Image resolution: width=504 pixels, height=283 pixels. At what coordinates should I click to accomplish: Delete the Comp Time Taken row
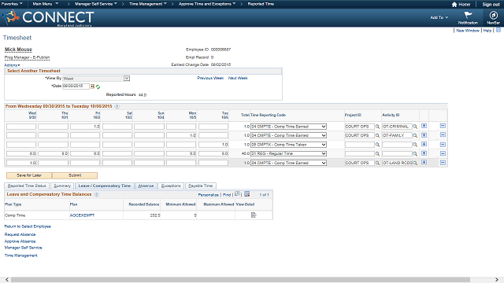pos(443,145)
